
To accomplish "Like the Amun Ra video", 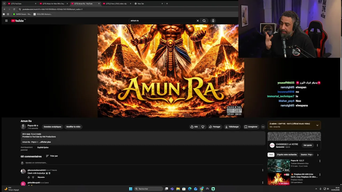I will pyautogui.click(x=194, y=127).
